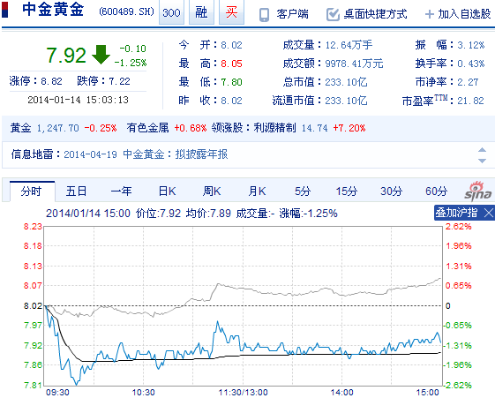Click the 成交额 turnover 9978.41万元
The height and width of the screenshot is (398, 495).
(x=354, y=64)
